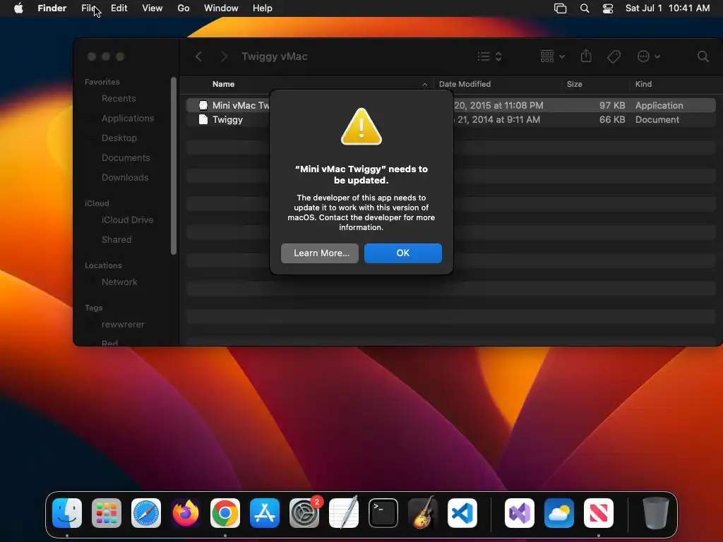Open the list view options dropdown
This screenshot has height=542, width=723.
489,56
